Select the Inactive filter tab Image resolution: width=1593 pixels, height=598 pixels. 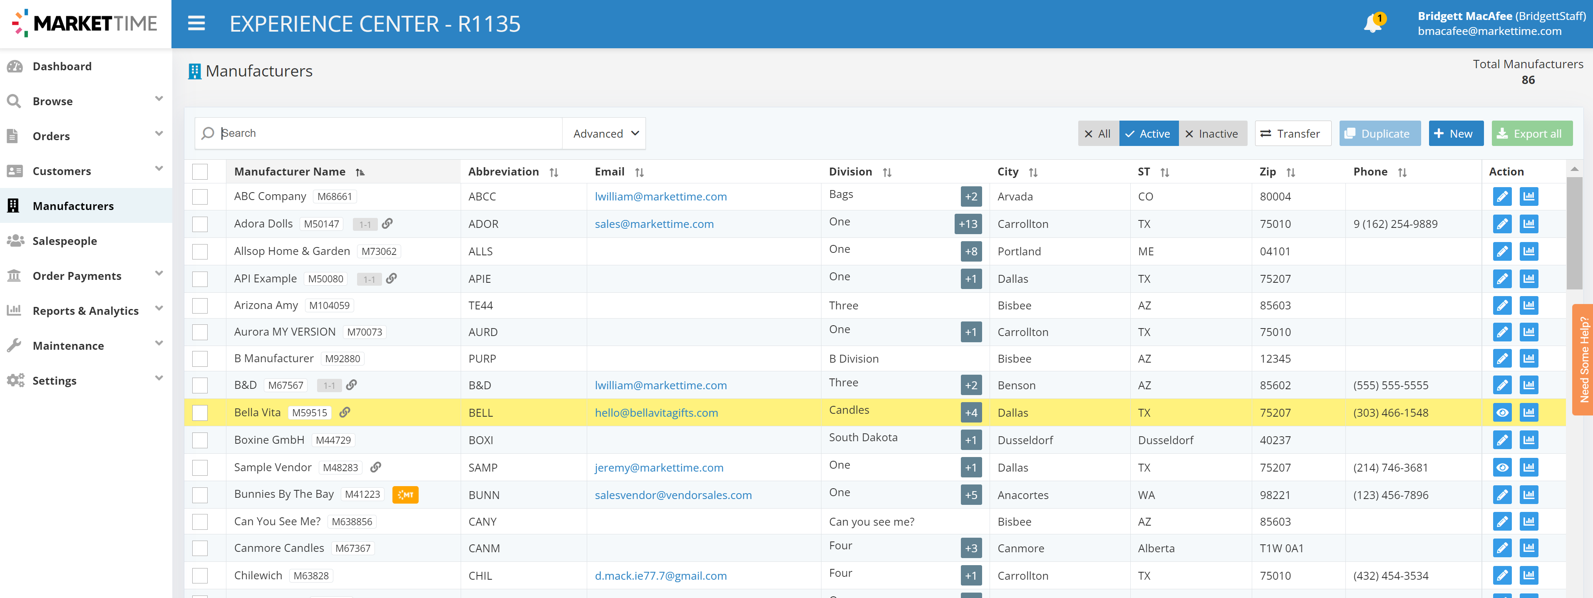1212,133
